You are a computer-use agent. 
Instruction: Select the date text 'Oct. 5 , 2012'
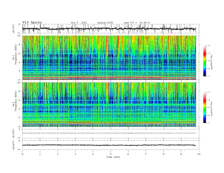pos(79,23)
